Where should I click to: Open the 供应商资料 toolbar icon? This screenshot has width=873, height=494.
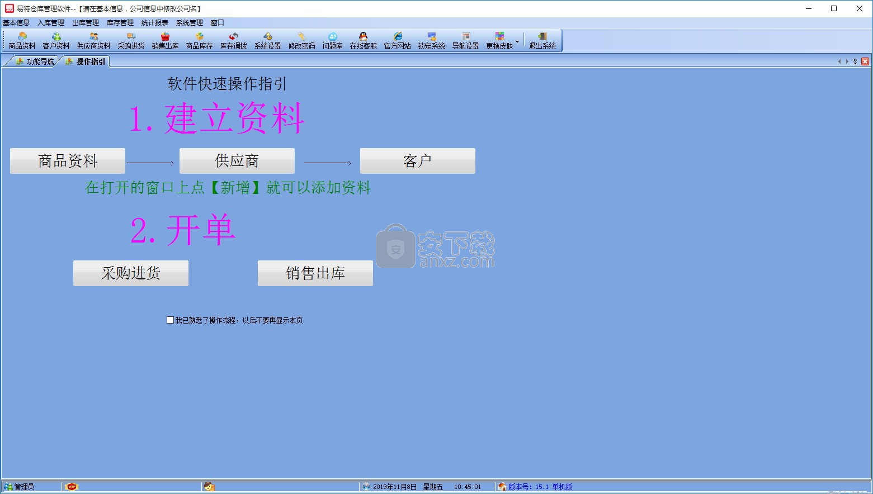(93, 41)
